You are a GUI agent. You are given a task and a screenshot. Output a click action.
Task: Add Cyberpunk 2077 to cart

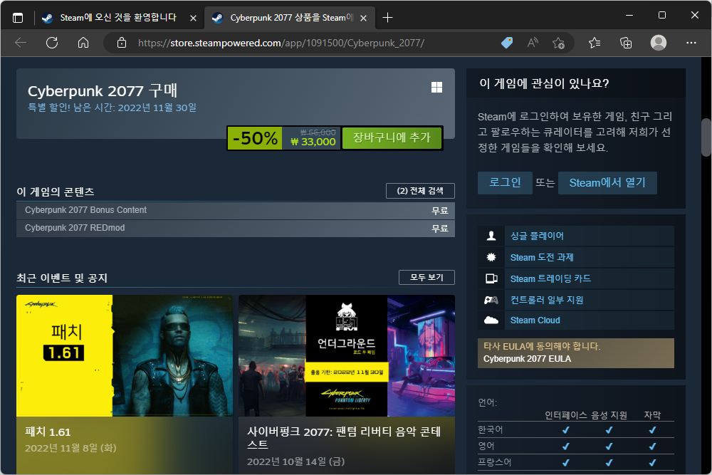pos(392,137)
